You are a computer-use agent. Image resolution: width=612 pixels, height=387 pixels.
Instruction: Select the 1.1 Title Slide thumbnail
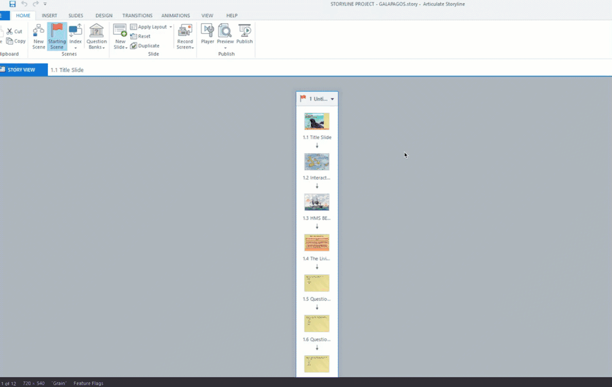coord(317,121)
